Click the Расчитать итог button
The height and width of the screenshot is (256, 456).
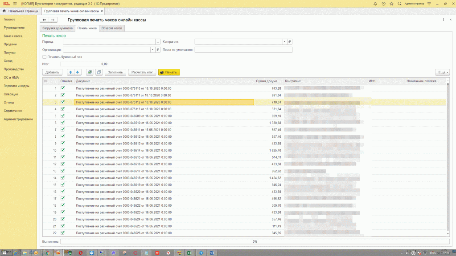pos(142,72)
